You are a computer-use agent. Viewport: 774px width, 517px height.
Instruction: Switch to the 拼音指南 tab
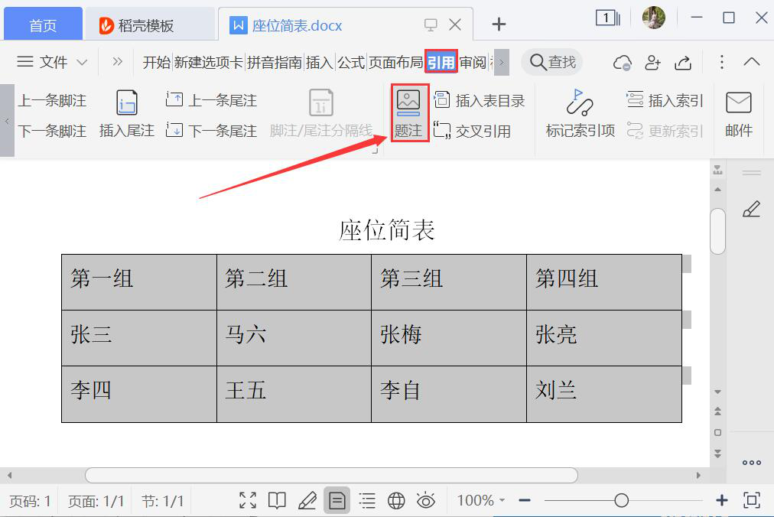coord(275,63)
